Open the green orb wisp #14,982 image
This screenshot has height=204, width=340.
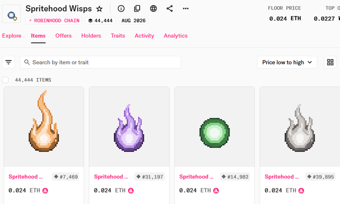click(x=214, y=127)
